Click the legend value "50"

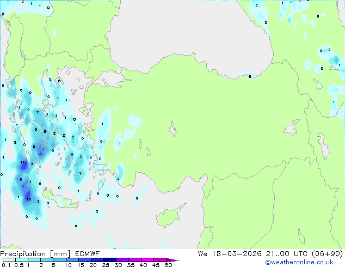tap(168, 265)
